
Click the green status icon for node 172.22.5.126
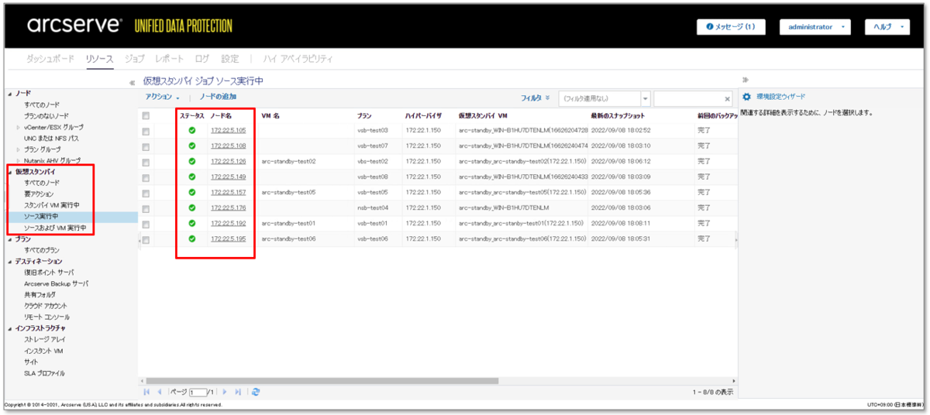[192, 161]
